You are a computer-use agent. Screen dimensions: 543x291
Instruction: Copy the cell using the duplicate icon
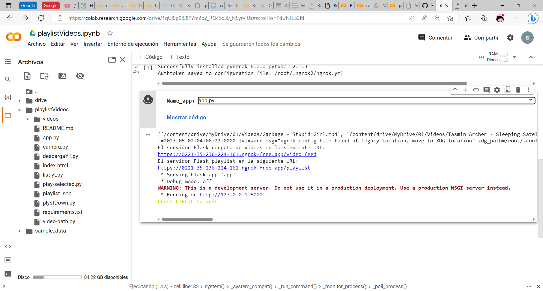(507, 90)
